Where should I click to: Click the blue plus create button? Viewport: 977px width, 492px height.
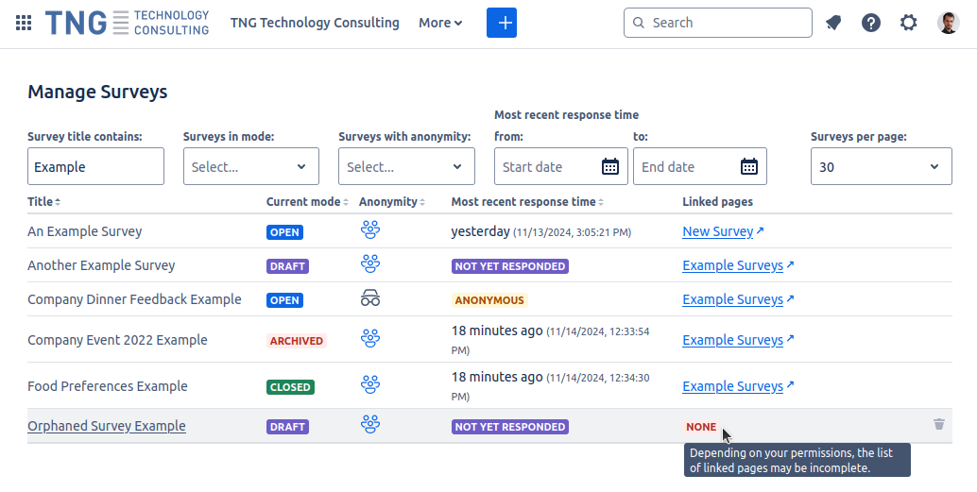coord(502,23)
